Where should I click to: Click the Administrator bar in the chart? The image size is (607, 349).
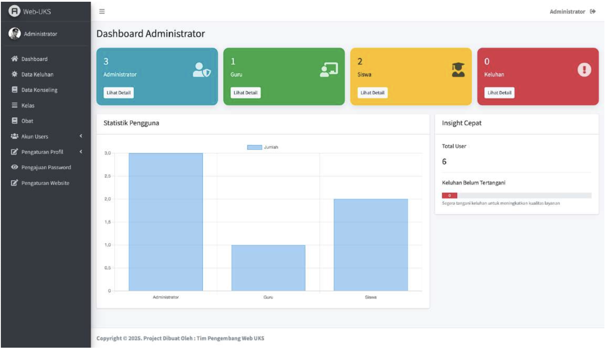pos(166,222)
